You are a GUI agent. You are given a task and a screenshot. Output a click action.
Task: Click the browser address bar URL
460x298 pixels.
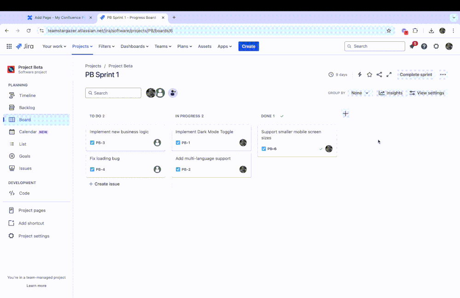pyautogui.click(x=110, y=31)
